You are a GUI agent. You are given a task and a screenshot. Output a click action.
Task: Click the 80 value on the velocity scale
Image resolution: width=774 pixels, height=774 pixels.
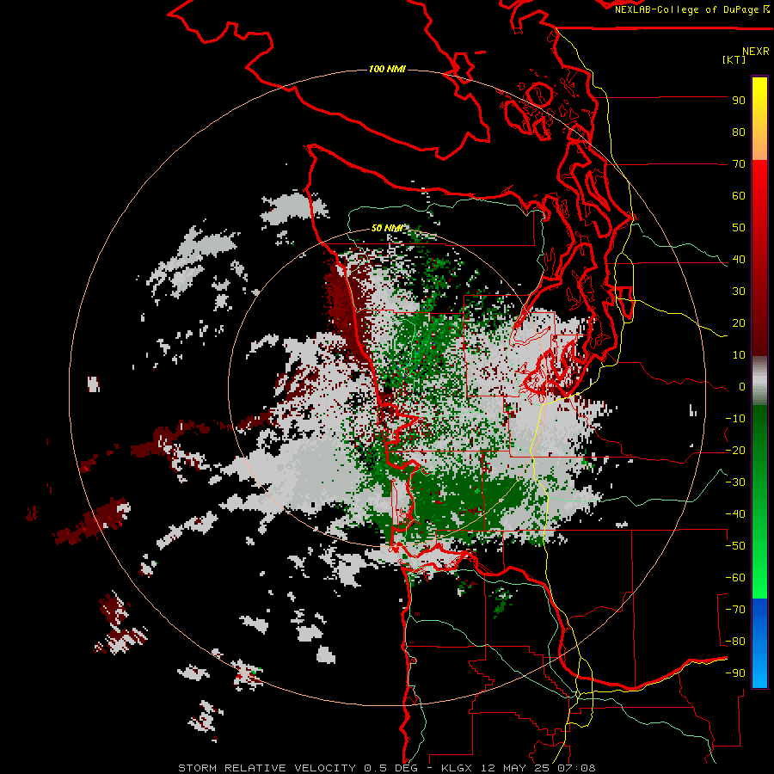click(739, 132)
